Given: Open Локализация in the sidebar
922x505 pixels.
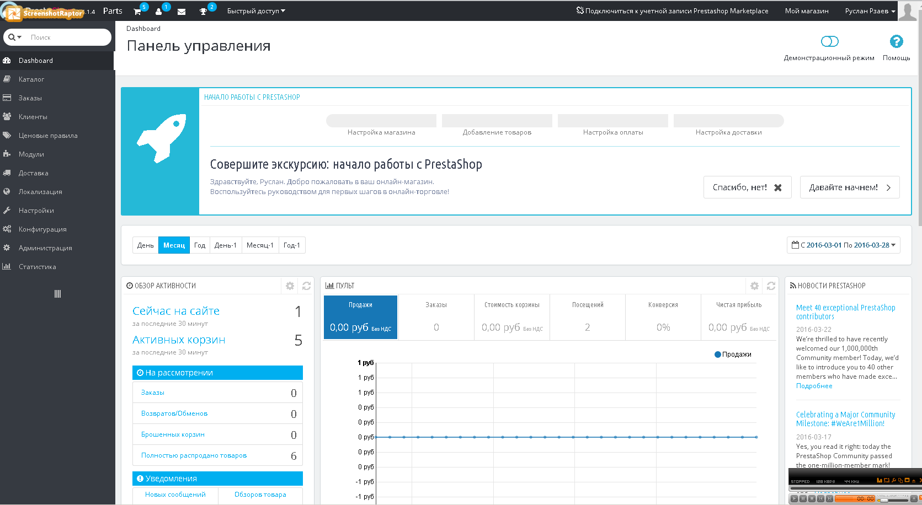Looking at the screenshot, I should pyautogui.click(x=57, y=192).
